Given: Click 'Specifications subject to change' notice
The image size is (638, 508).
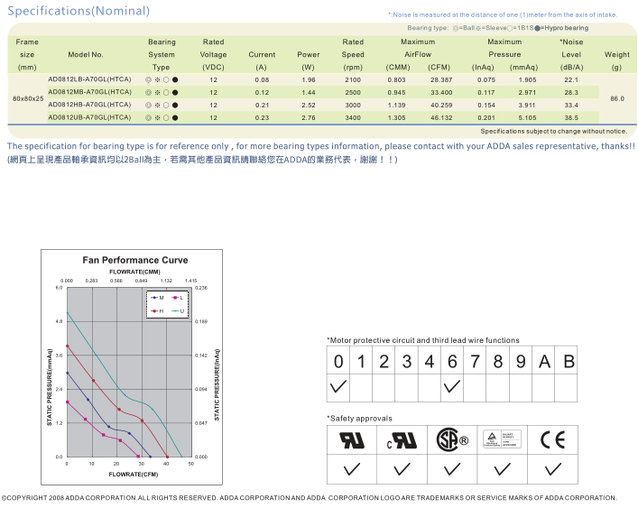Looking at the screenshot, I should (x=554, y=132).
